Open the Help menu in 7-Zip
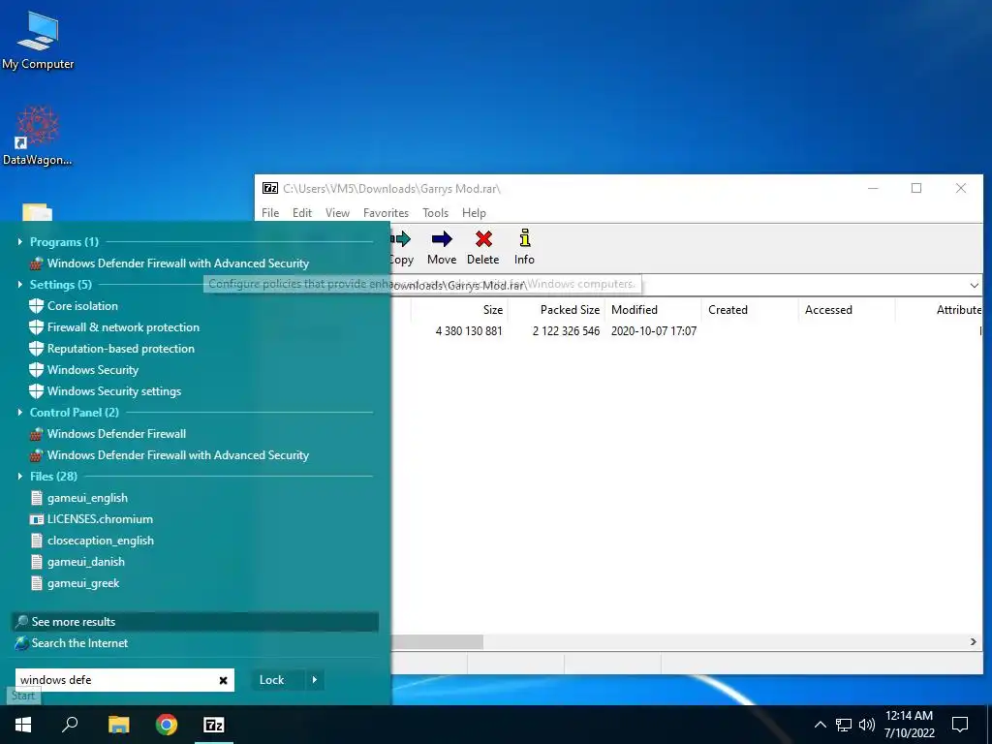Image resolution: width=992 pixels, height=744 pixels. coord(474,213)
